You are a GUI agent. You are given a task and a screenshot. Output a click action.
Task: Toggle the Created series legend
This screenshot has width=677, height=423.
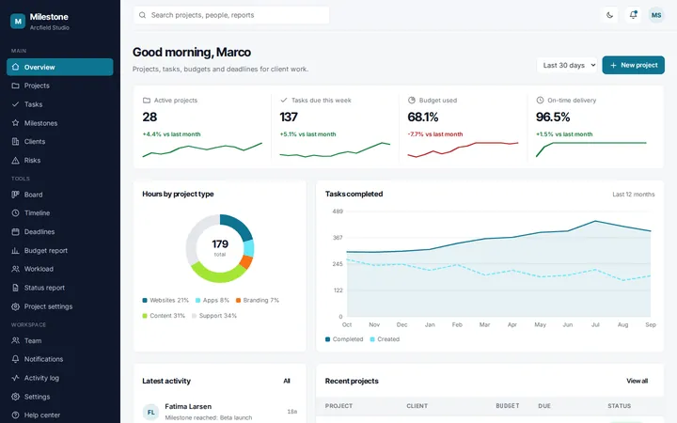pyautogui.click(x=385, y=339)
